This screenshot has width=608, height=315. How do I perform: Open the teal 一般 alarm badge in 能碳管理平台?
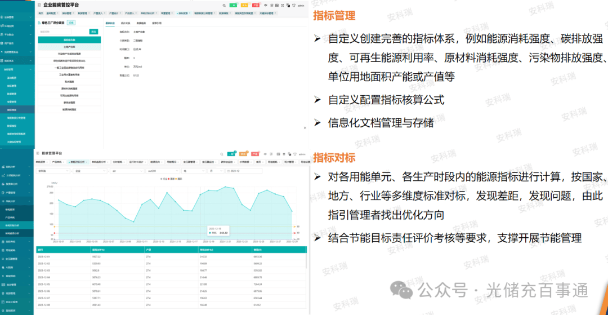coord(231,154)
